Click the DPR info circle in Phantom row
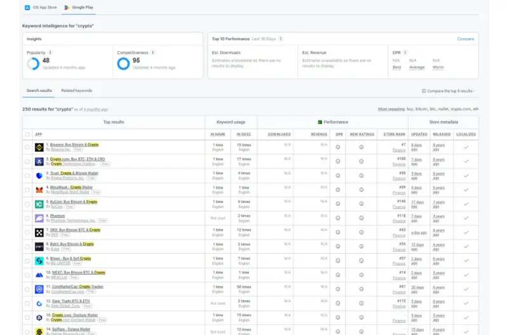Image resolution: width=508 pixels, height=335 pixels. 338,218
